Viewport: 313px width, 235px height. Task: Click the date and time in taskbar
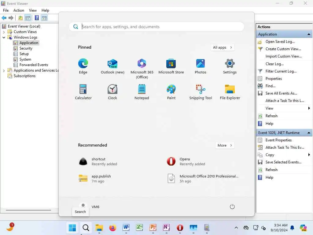pyautogui.click(x=279, y=228)
